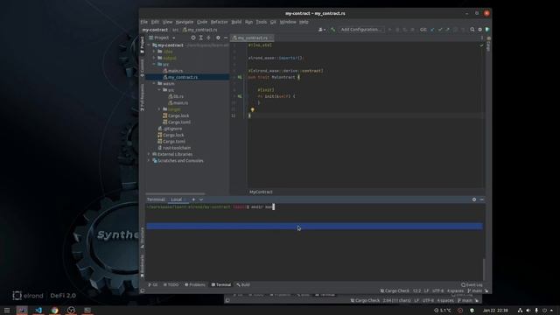Collapse the src folder under wasm

tap(159, 90)
